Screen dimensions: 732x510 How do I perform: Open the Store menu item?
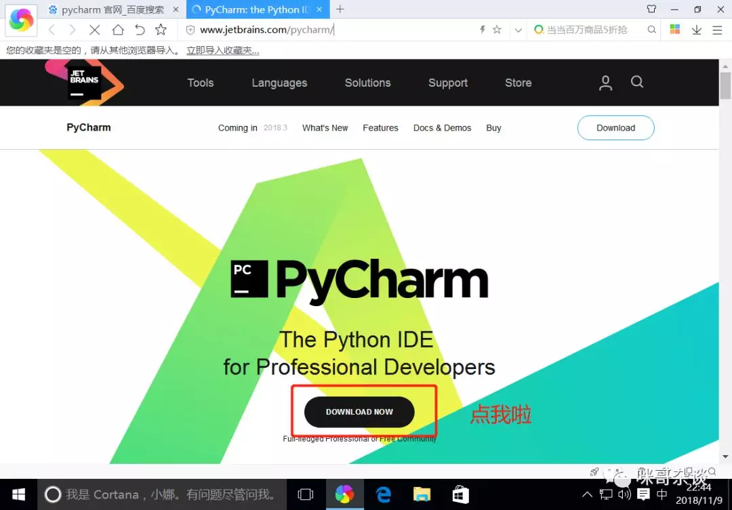click(518, 83)
